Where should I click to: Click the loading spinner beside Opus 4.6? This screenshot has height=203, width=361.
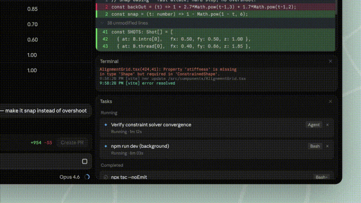87,176
